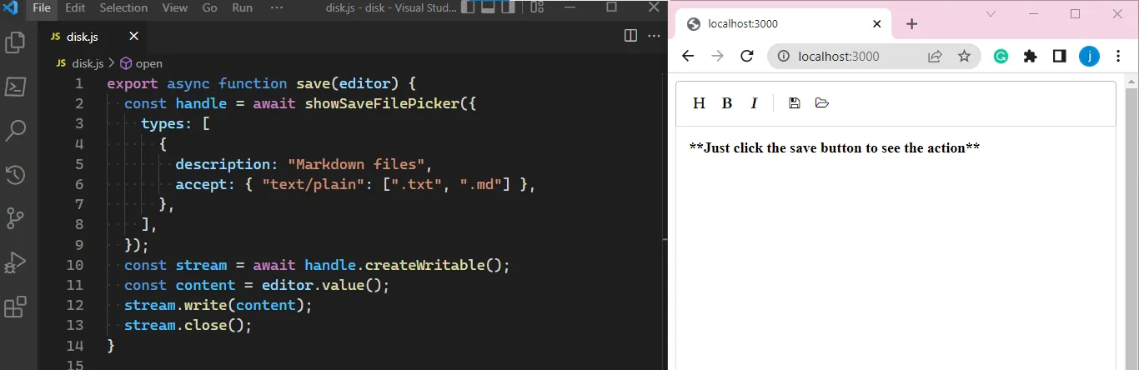Screen dimensions: 1139x370
Task: Select the localhost:3000 browser tab
Action: tap(784, 23)
